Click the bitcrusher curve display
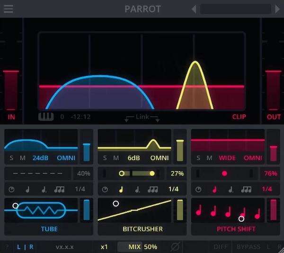The height and width of the screenshot is (253, 284). coord(134,210)
